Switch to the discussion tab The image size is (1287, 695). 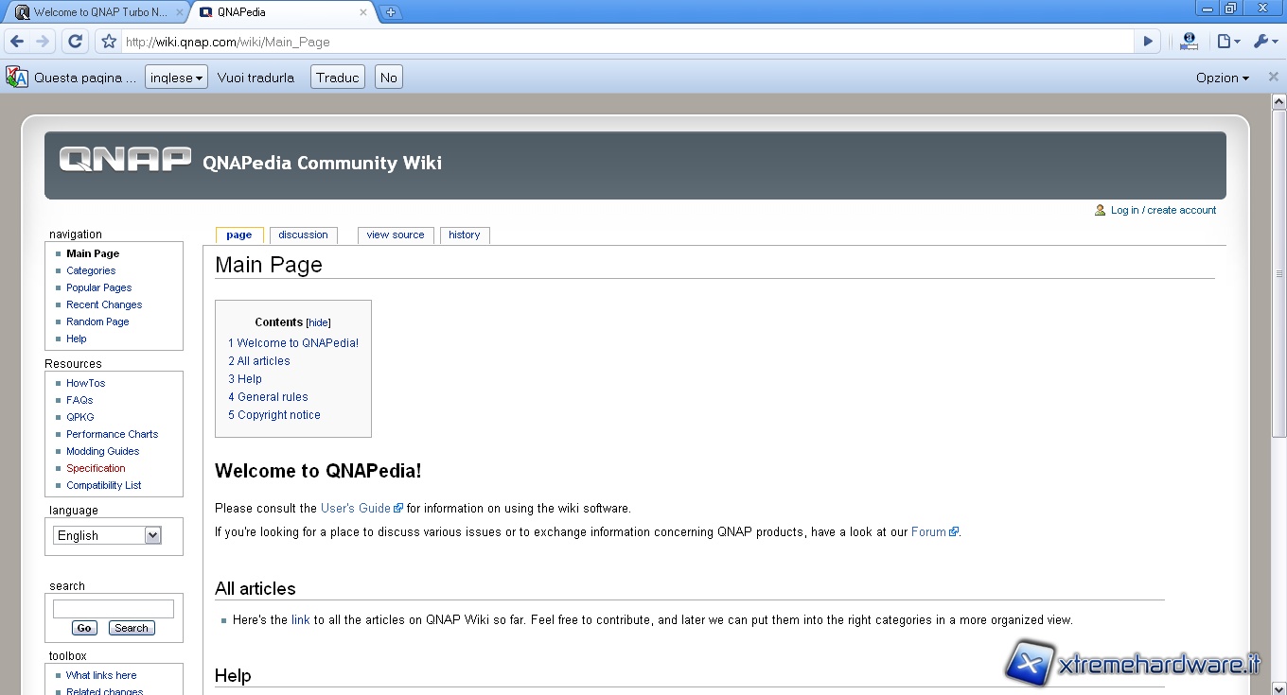[x=303, y=235]
